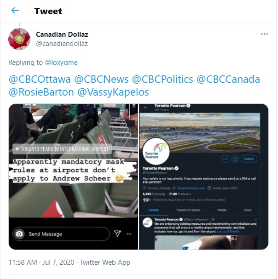Select the Tweets & replies tab
Viewport: 278px width, 279px height.
(188, 210)
